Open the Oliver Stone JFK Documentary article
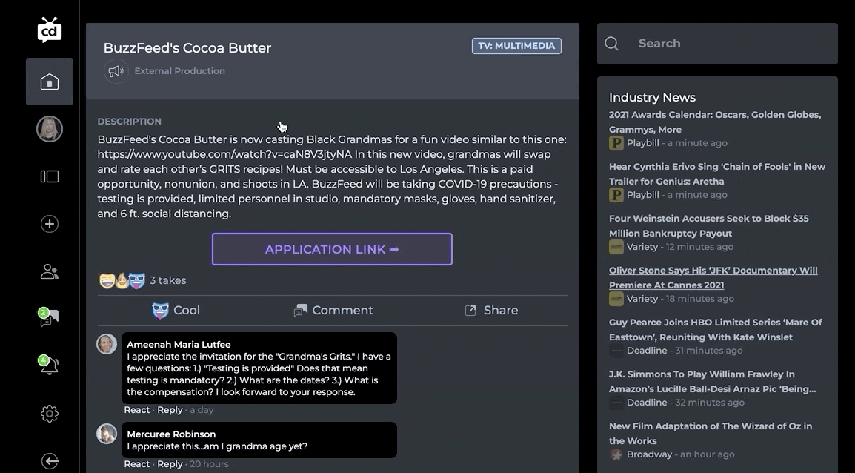Viewport: 855px width, 473px height. [713, 277]
